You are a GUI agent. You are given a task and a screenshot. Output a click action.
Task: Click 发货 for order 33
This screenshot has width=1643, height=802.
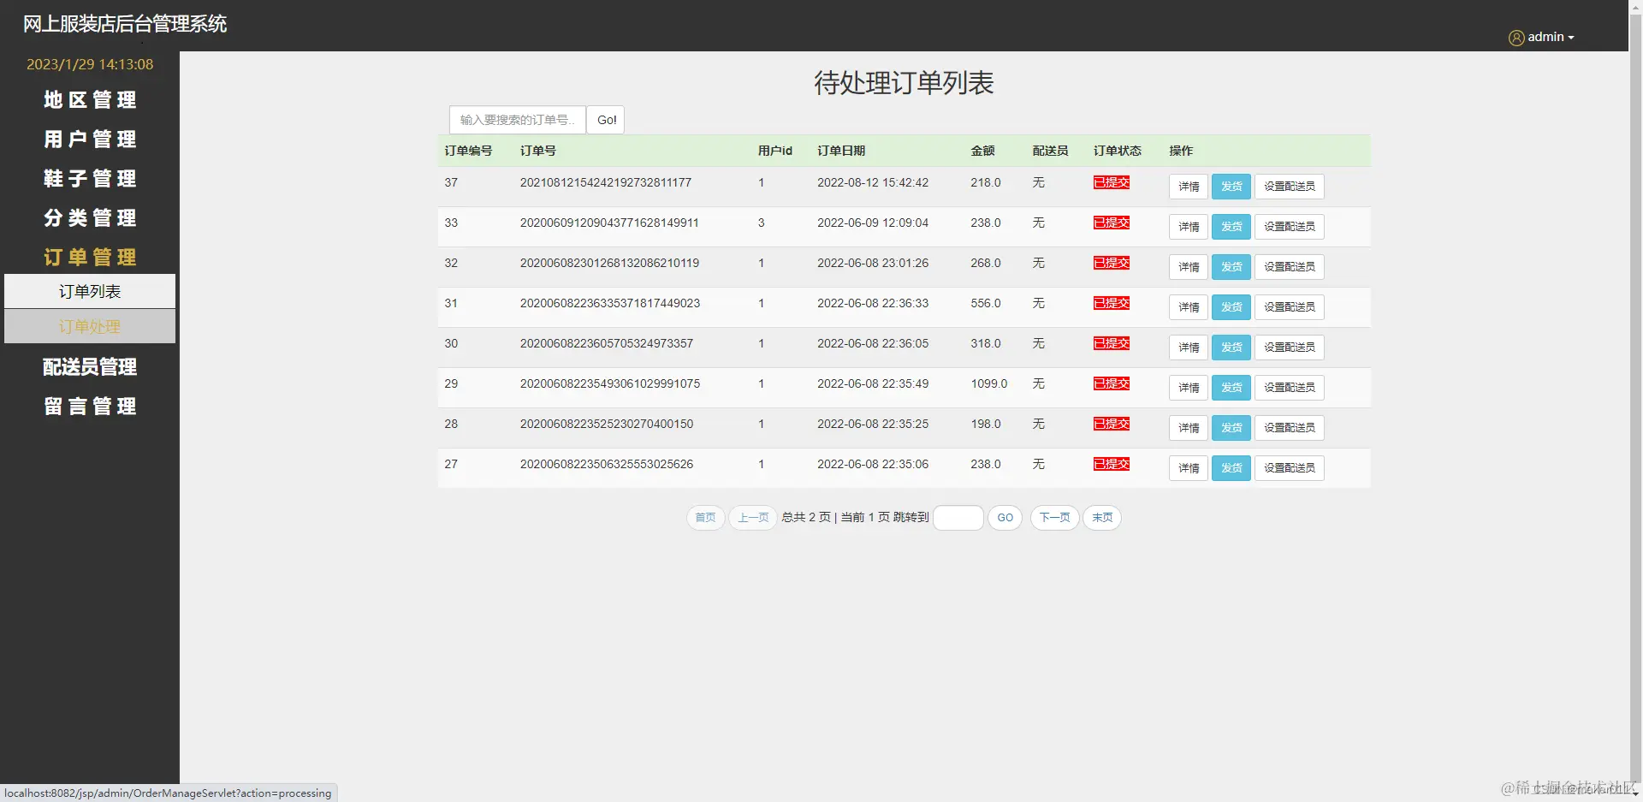(1231, 227)
